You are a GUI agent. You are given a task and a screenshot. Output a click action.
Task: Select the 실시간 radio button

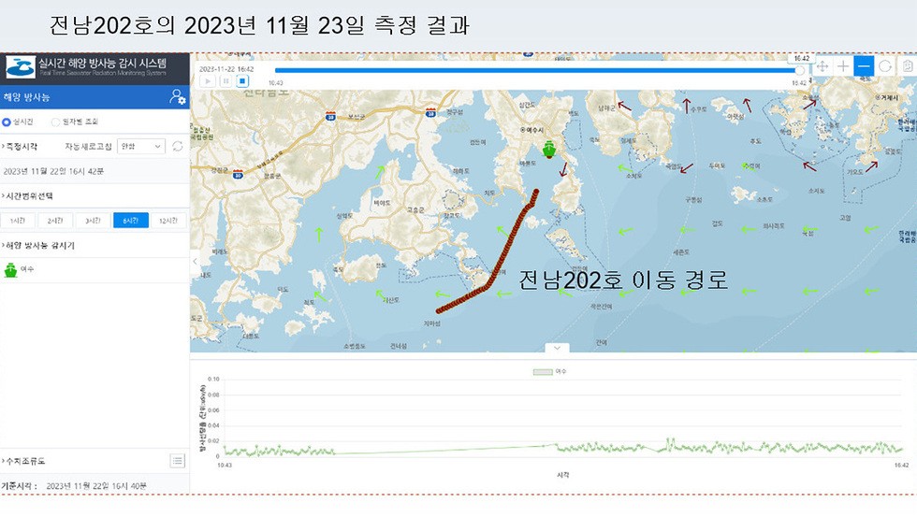(7, 122)
